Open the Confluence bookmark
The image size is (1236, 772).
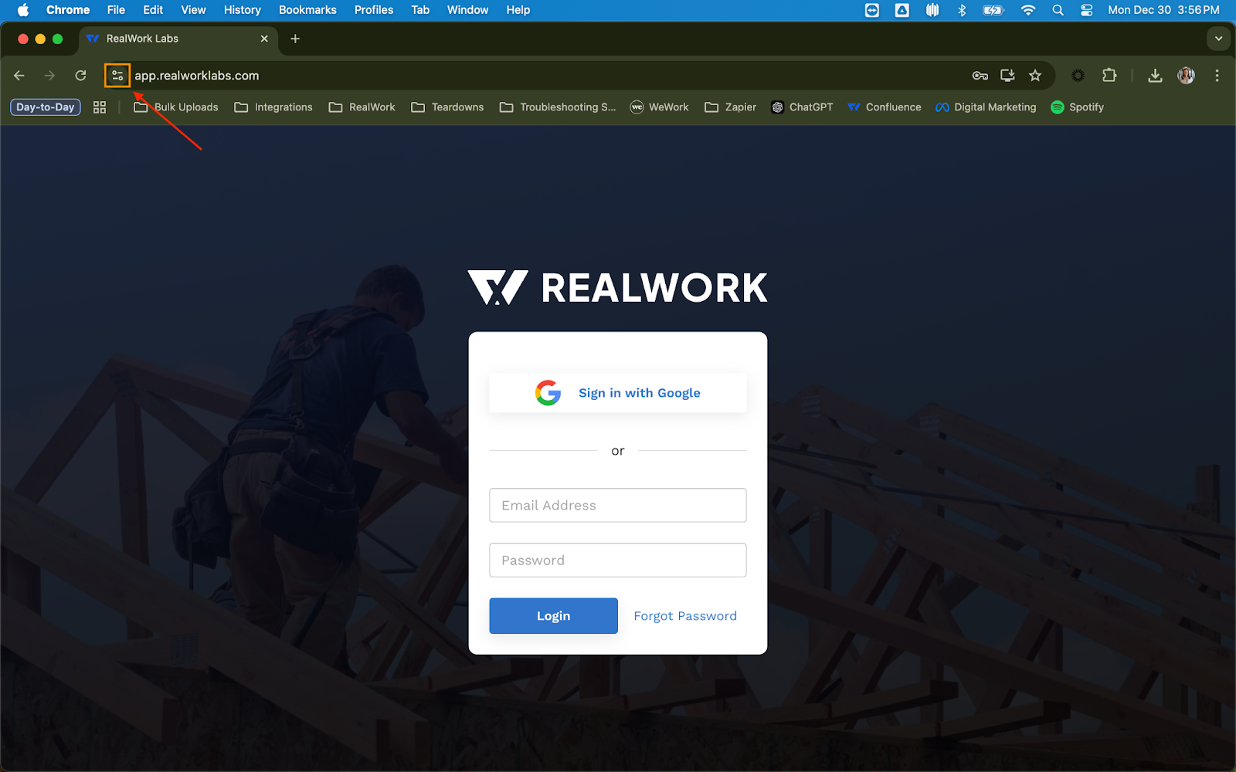tap(885, 107)
